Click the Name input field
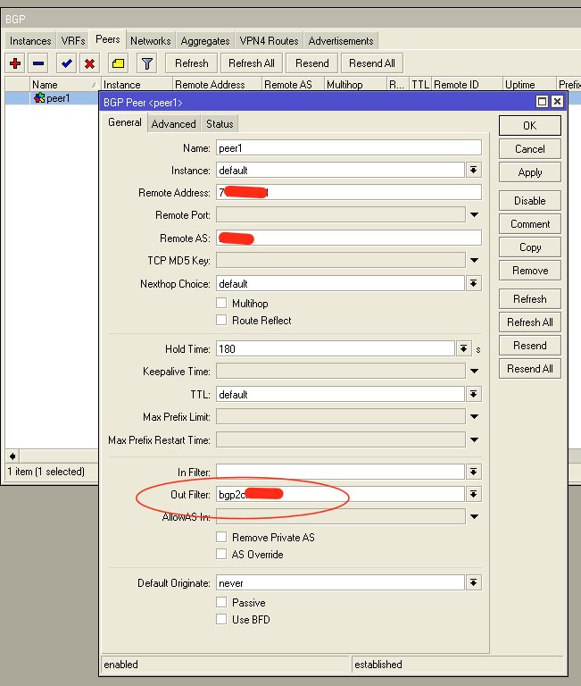 click(x=349, y=147)
